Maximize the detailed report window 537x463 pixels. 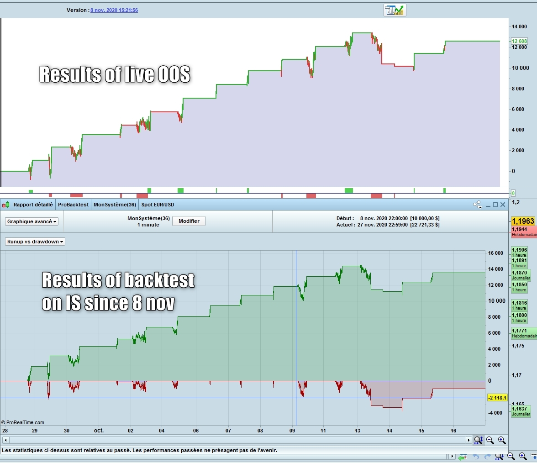point(495,205)
